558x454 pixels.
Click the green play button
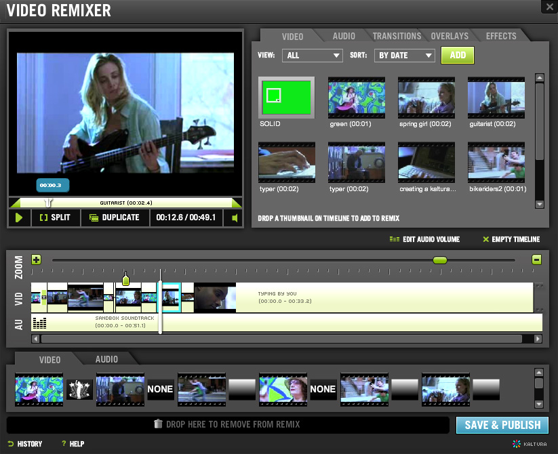19,218
